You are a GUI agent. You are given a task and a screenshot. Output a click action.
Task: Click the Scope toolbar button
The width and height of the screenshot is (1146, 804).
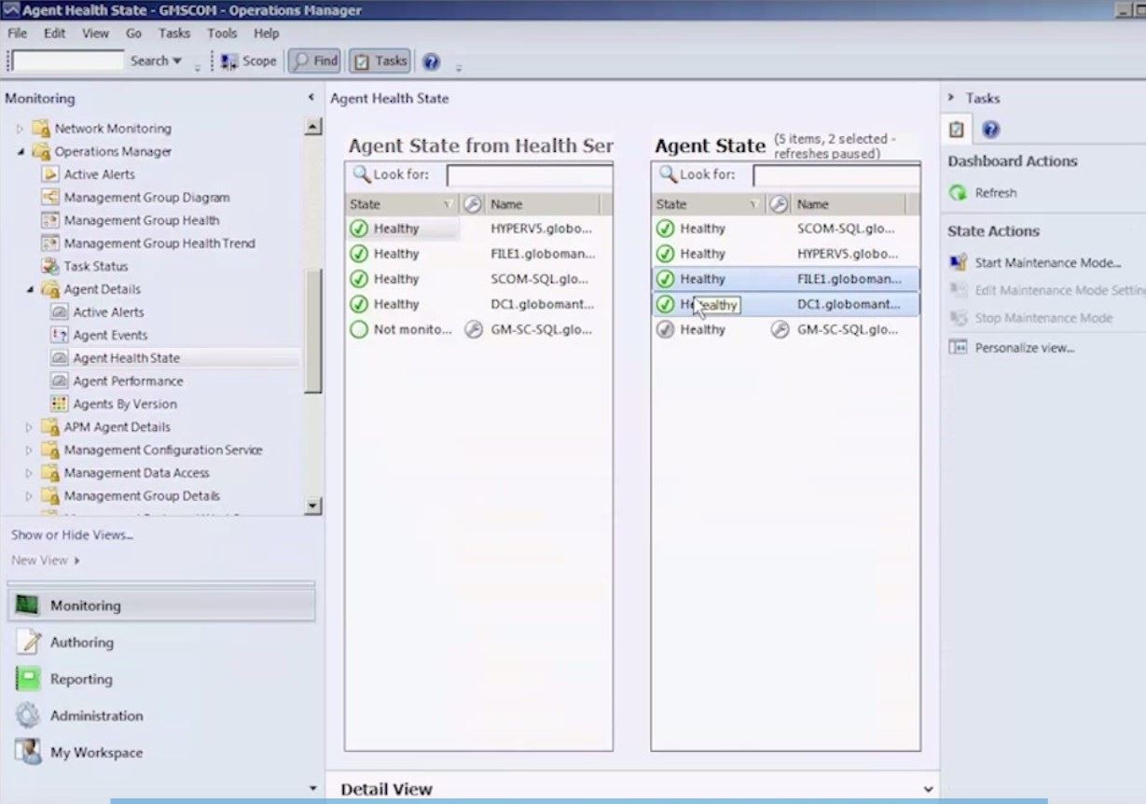[x=249, y=62]
